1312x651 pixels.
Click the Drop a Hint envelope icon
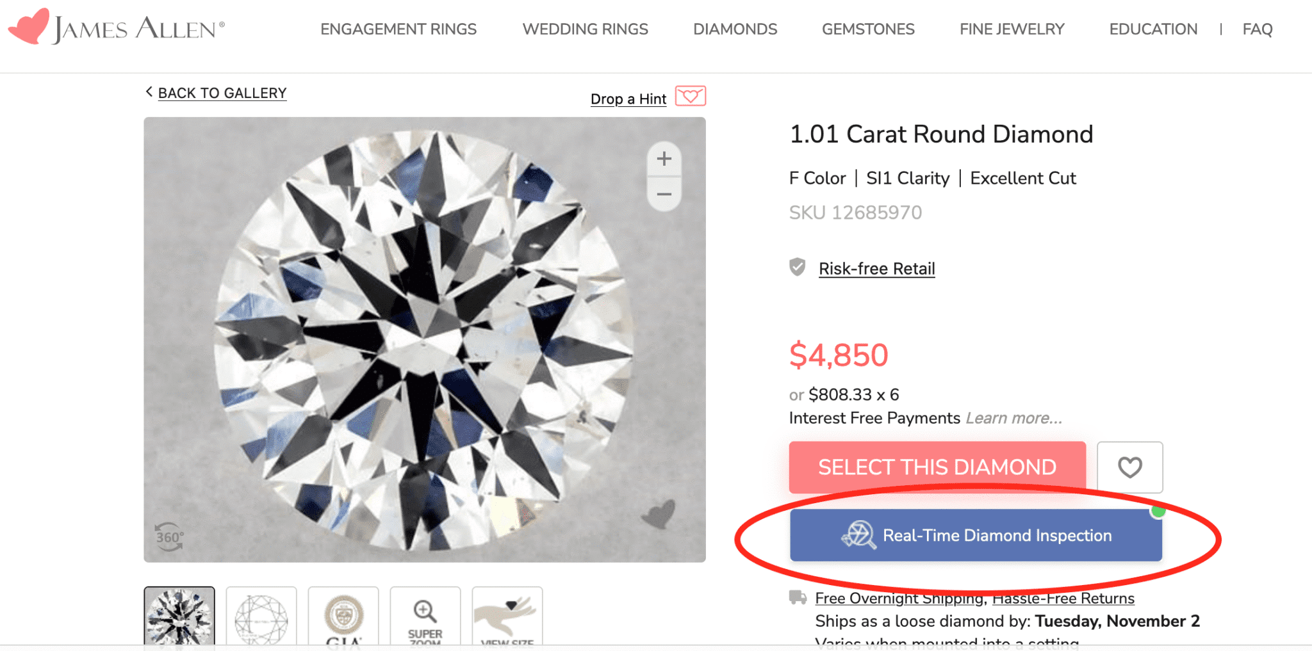pos(690,97)
